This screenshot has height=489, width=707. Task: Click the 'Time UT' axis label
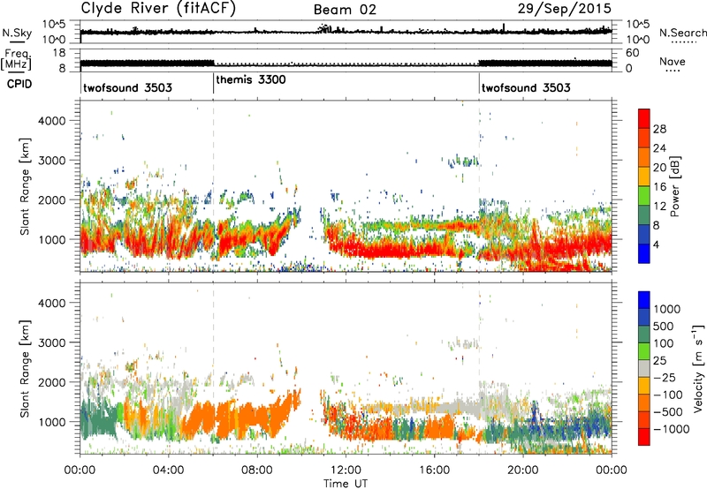click(346, 484)
